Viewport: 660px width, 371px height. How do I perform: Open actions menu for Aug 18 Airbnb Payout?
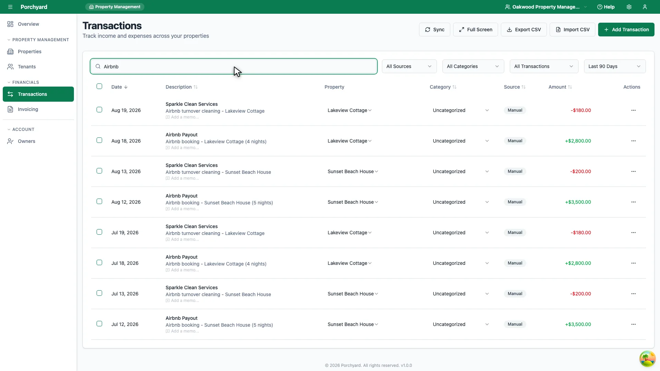pos(634,141)
